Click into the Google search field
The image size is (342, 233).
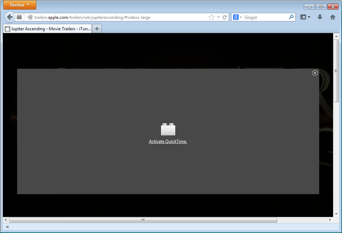(x=265, y=17)
